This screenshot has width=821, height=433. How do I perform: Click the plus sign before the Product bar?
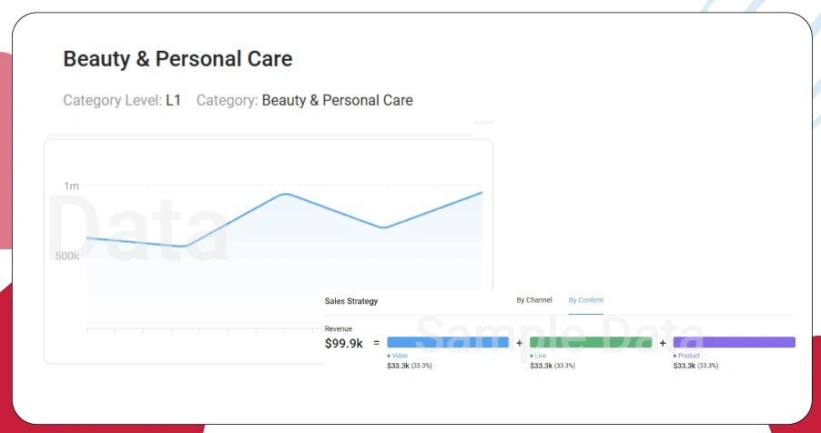coord(663,343)
